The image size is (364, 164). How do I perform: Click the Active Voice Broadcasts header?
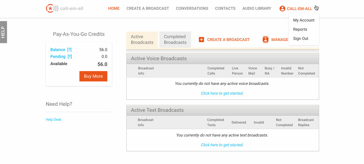pyautogui.click(x=223, y=58)
